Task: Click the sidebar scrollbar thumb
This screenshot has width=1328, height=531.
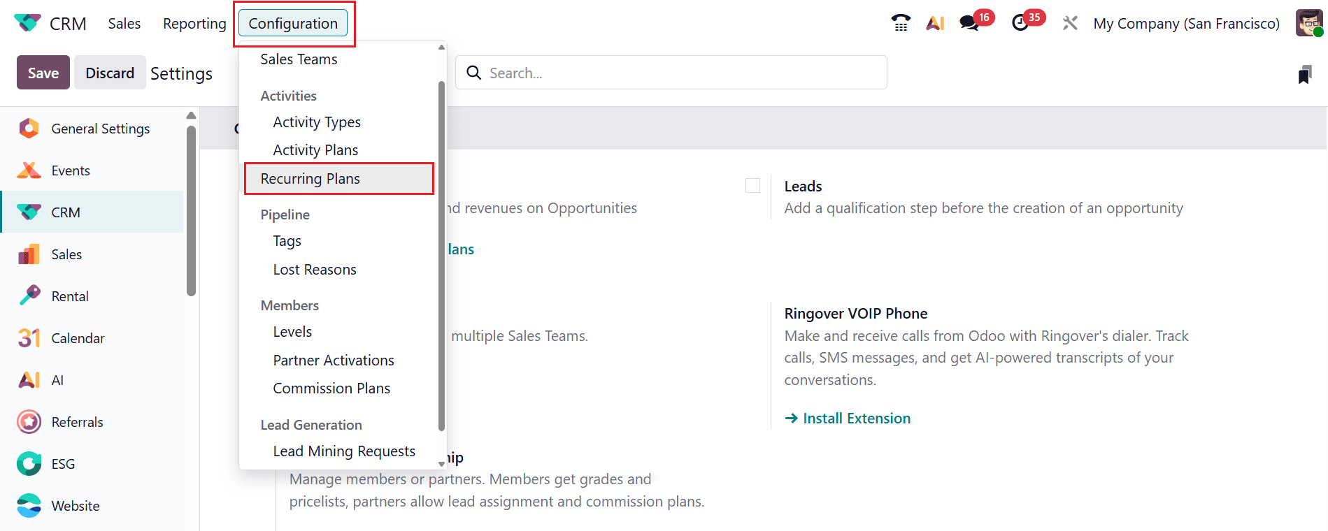Action: pos(191,210)
